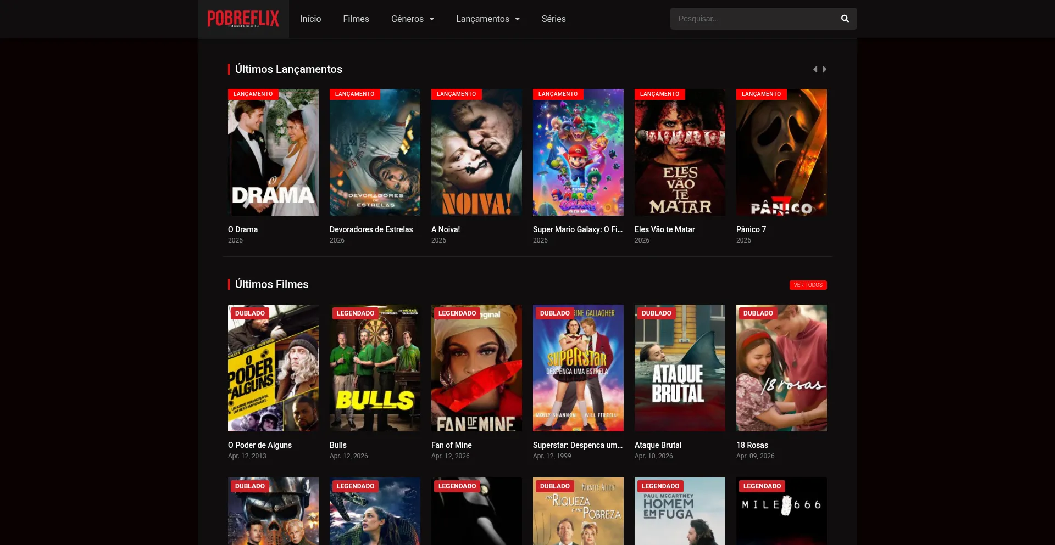Viewport: 1055px width, 545px height.
Task: Open the Filmes menu item
Action: 356,19
